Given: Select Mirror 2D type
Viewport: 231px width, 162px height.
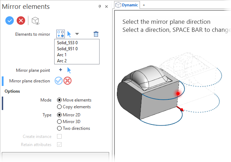Looking at the screenshot, I should (x=69, y=115).
